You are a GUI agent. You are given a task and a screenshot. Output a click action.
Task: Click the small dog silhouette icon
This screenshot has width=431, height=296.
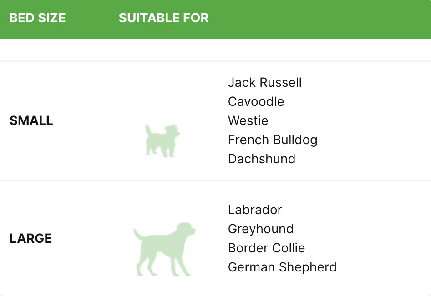[162, 140]
